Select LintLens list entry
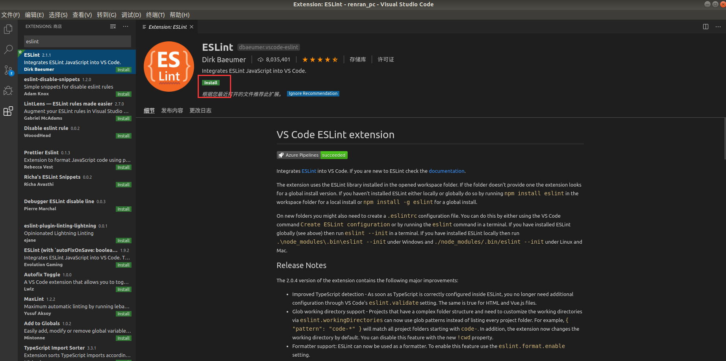726x361 pixels. tap(77, 111)
